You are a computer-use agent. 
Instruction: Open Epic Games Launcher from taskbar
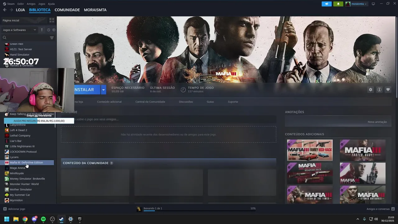[x=80, y=219]
